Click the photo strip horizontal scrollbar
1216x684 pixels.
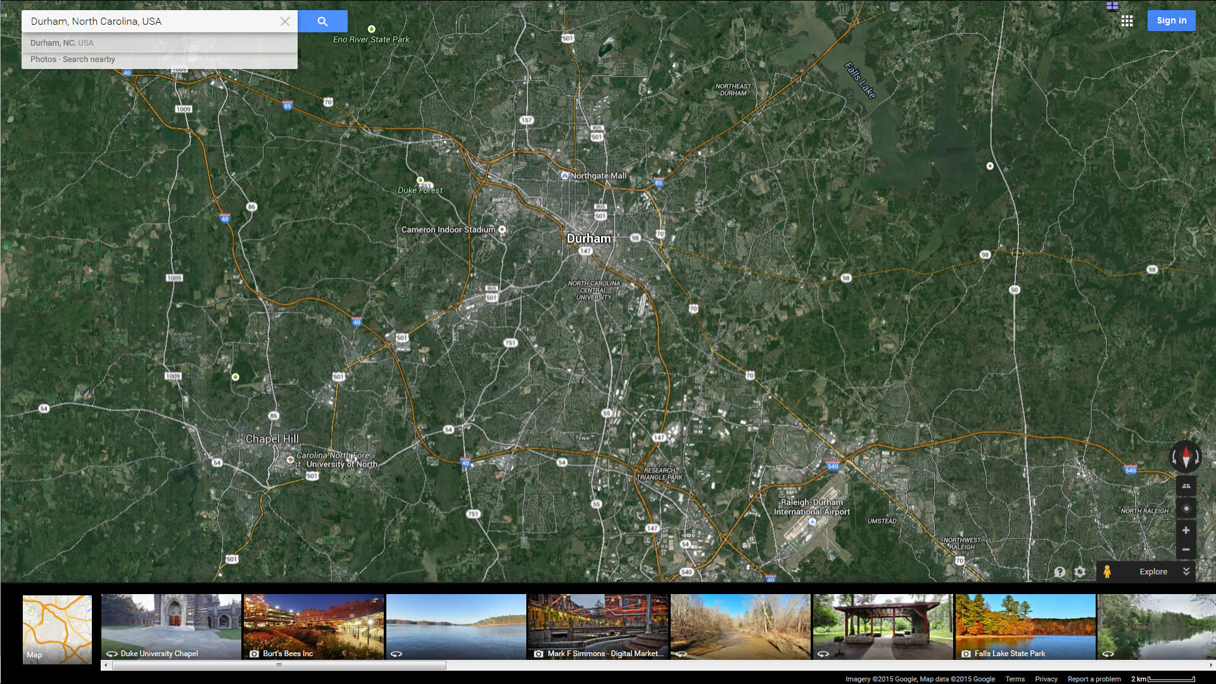[x=279, y=665]
